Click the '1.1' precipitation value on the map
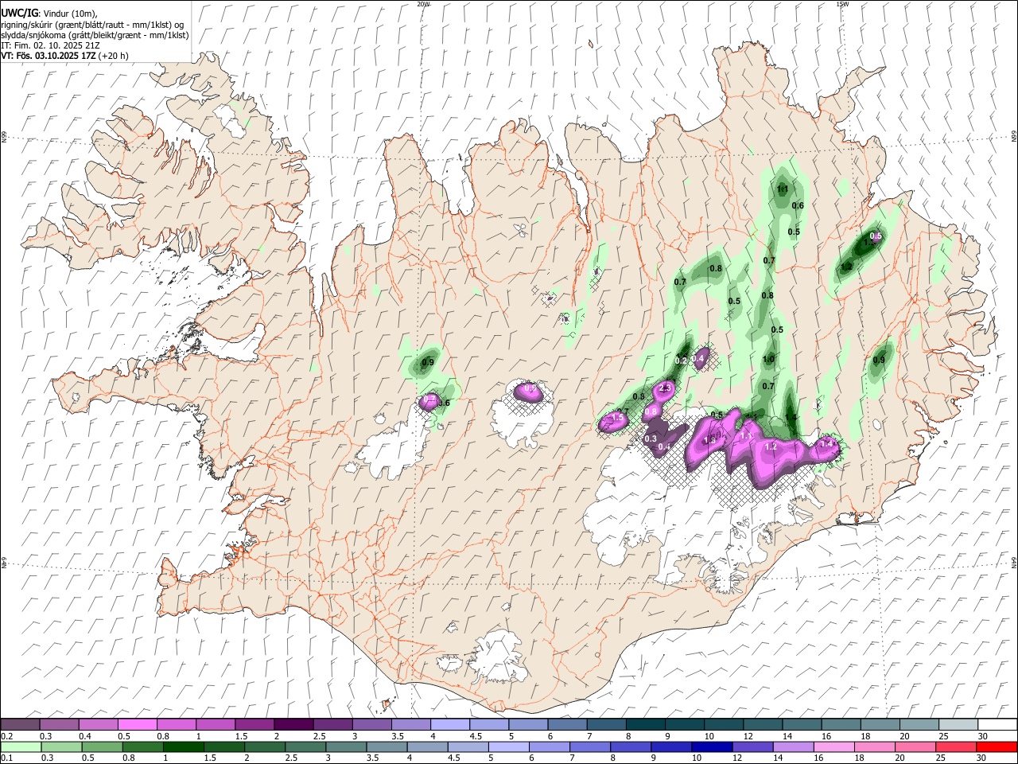This screenshot has width=1018, height=764. (782, 189)
